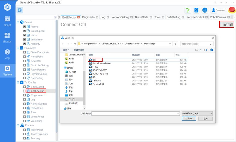Viewport: 236px width, 142px height.
Task: Open the file type endEffects (*.zip) dropdown
Action: click(197, 113)
